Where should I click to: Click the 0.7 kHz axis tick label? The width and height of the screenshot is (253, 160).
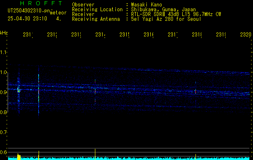3,132
